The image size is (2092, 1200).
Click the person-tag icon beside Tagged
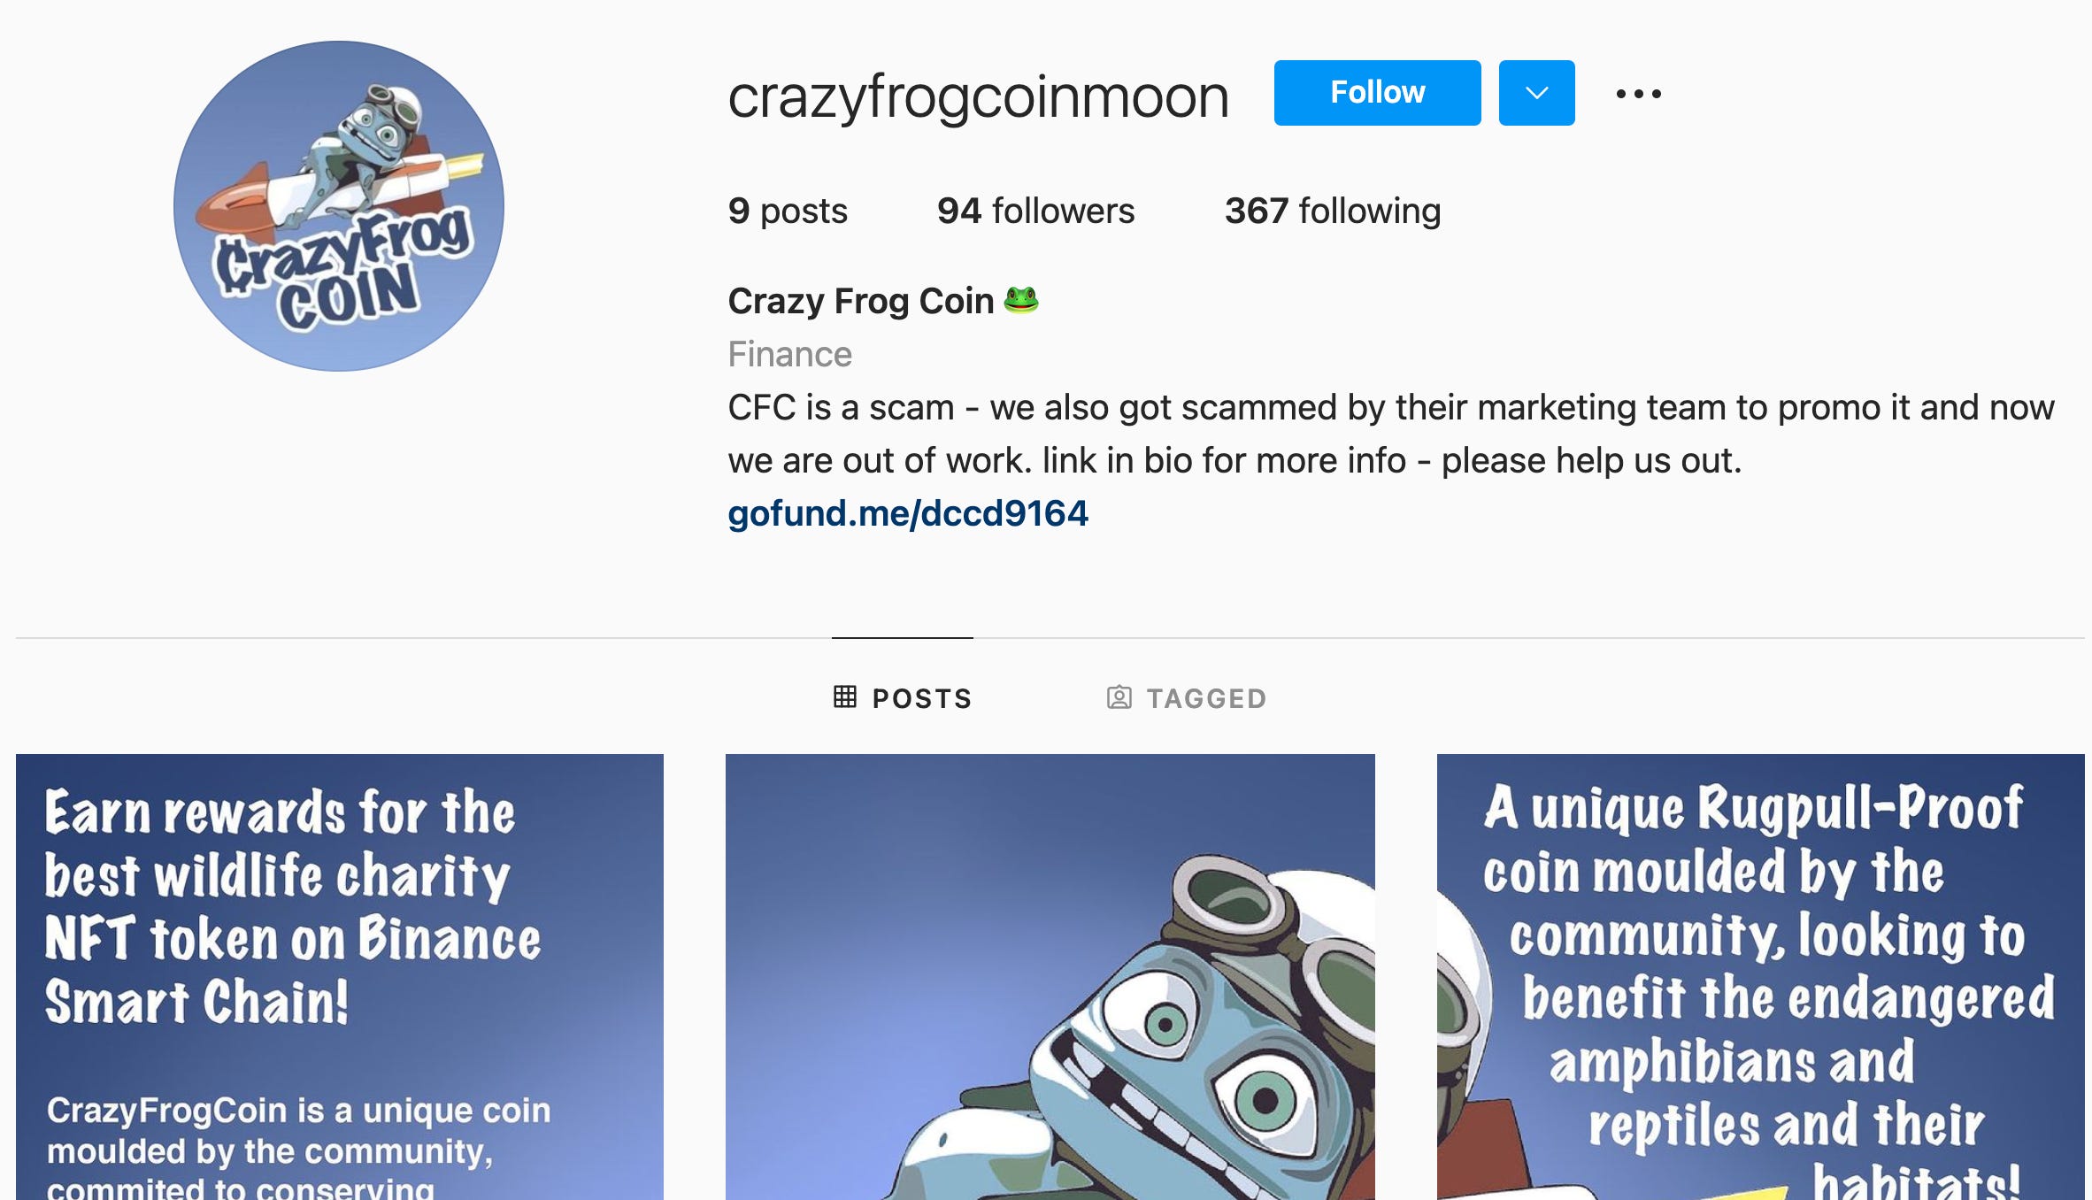point(1119,697)
